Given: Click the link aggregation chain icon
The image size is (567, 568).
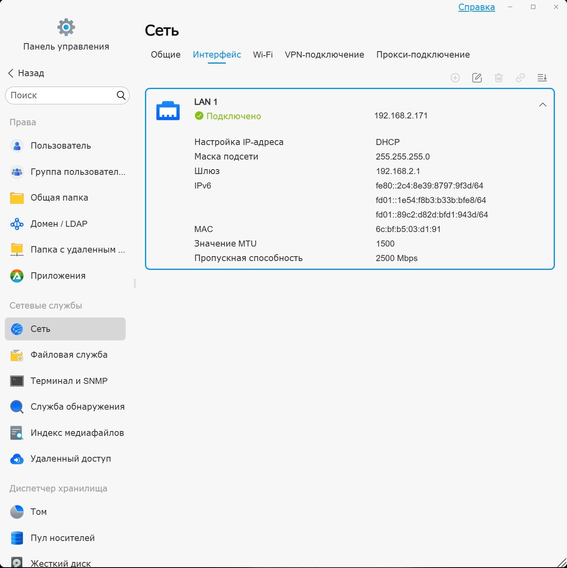Looking at the screenshot, I should coord(520,78).
